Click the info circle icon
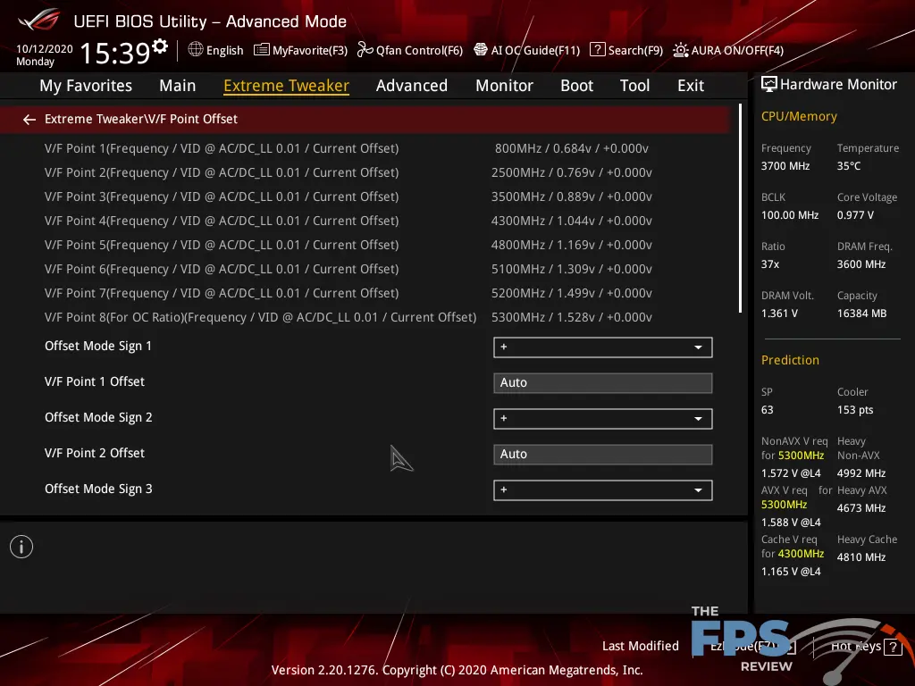 pos(21,547)
